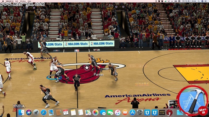This screenshot has height=117, width=209.
Task: Click the red NBA 2K14 Dock icon
Action: pyautogui.click(x=169, y=113)
